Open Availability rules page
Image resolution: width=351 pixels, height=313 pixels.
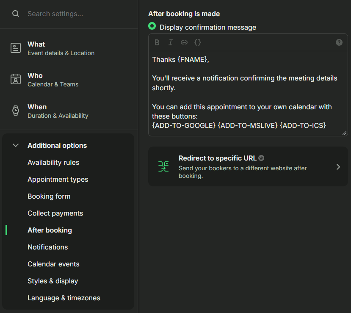tap(53, 163)
